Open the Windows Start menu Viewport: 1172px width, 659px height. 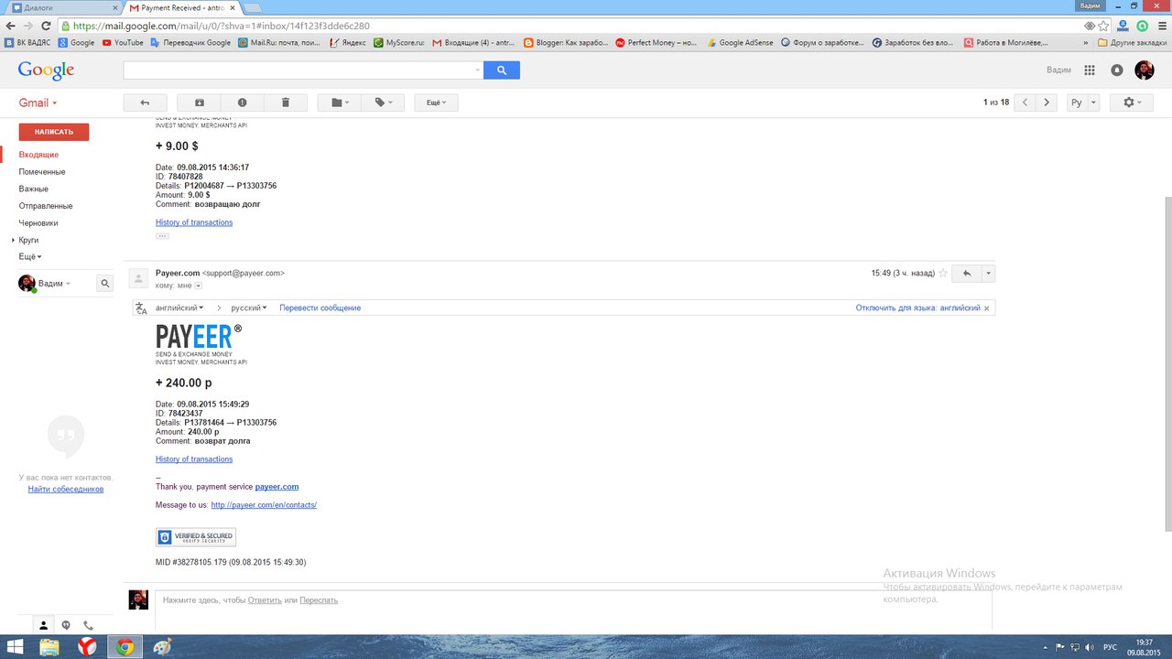click(x=15, y=647)
